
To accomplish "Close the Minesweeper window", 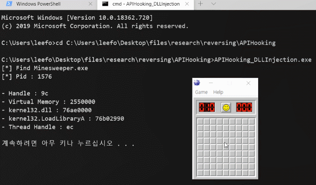I will 248,83.
